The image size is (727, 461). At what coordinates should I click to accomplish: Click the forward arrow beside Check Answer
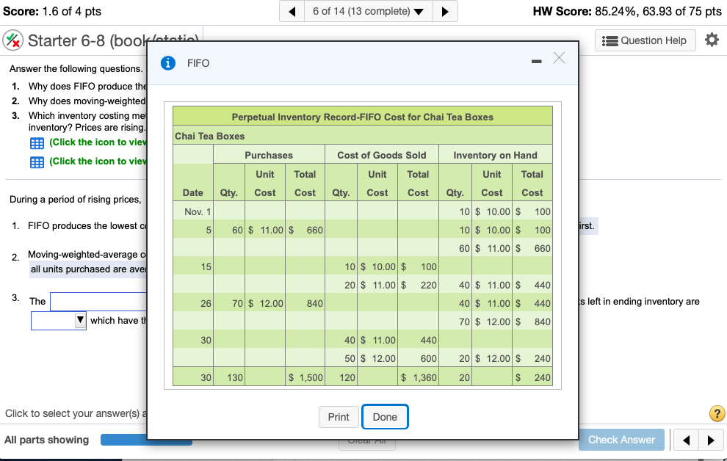pos(711,440)
